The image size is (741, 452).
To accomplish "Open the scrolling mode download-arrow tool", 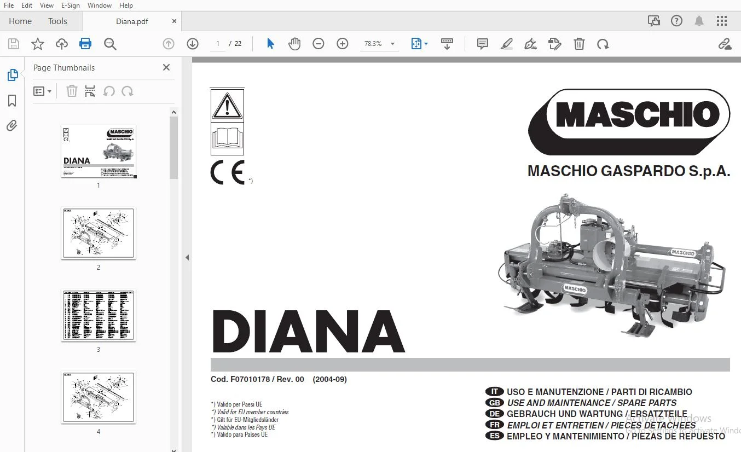I will point(447,44).
